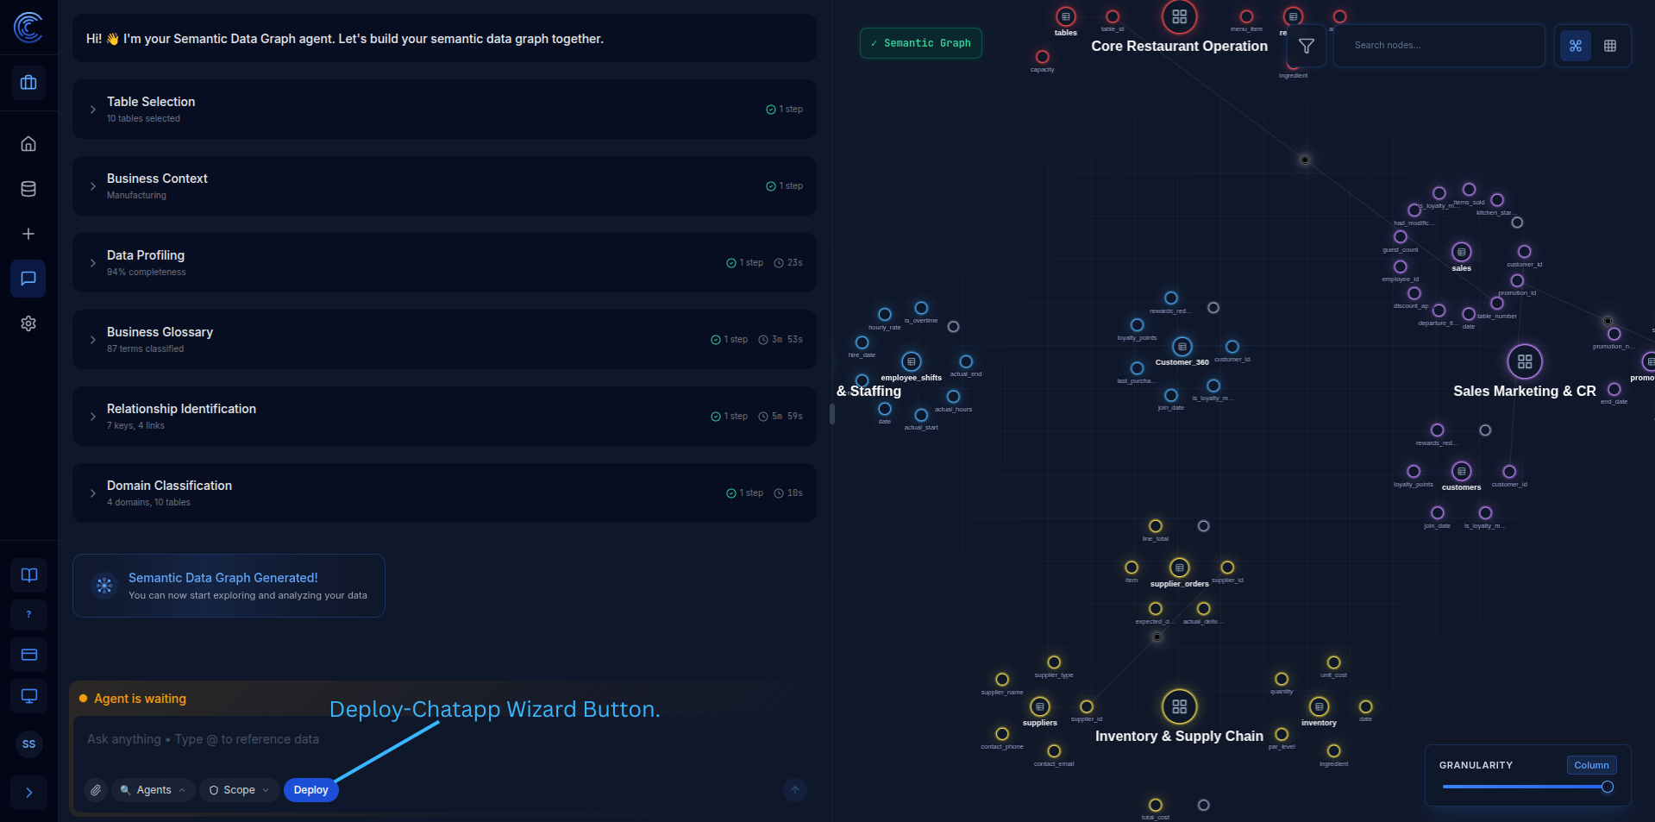Click the monitor icon in sidebar
Viewport: 1655px width, 822px height.
click(x=29, y=696)
